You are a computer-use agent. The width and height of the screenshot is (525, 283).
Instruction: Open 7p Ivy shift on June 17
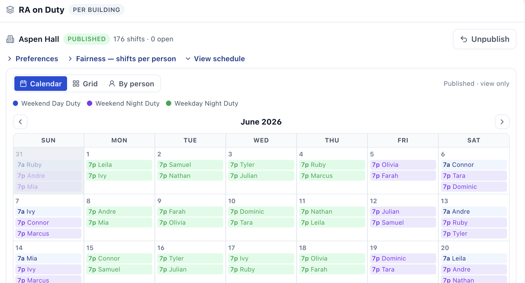(261, 258)
